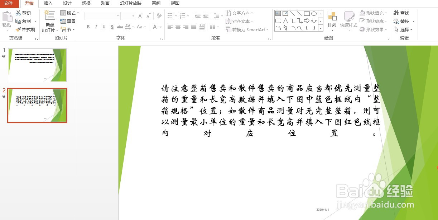This screenshot has width=438, height=220.
Task: Open the font name combo box
Action: (x=102, y=16)
